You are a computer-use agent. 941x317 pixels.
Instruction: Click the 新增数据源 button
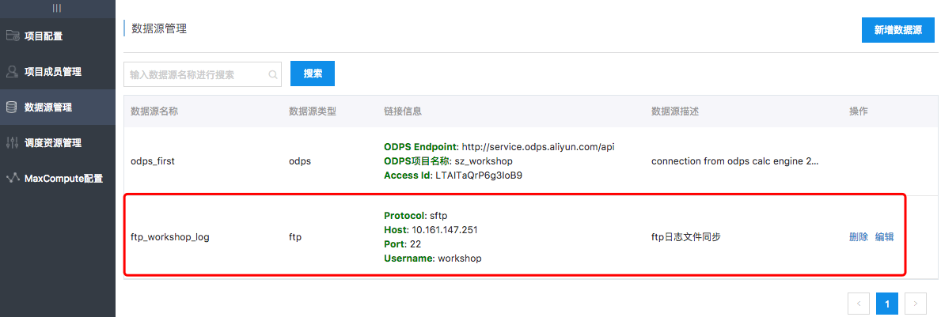pos(897,30)
